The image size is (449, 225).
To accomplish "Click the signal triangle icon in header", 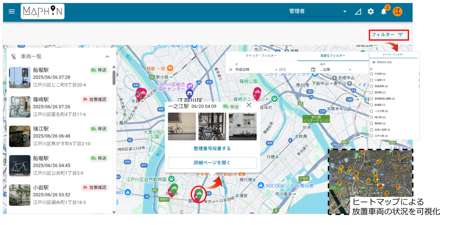I will pos(358,12).
